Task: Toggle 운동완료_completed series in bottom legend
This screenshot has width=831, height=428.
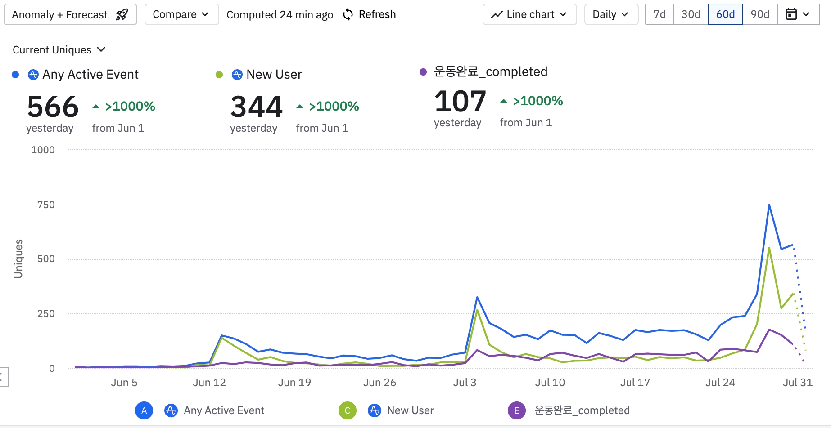Action: tap(582, 410)
